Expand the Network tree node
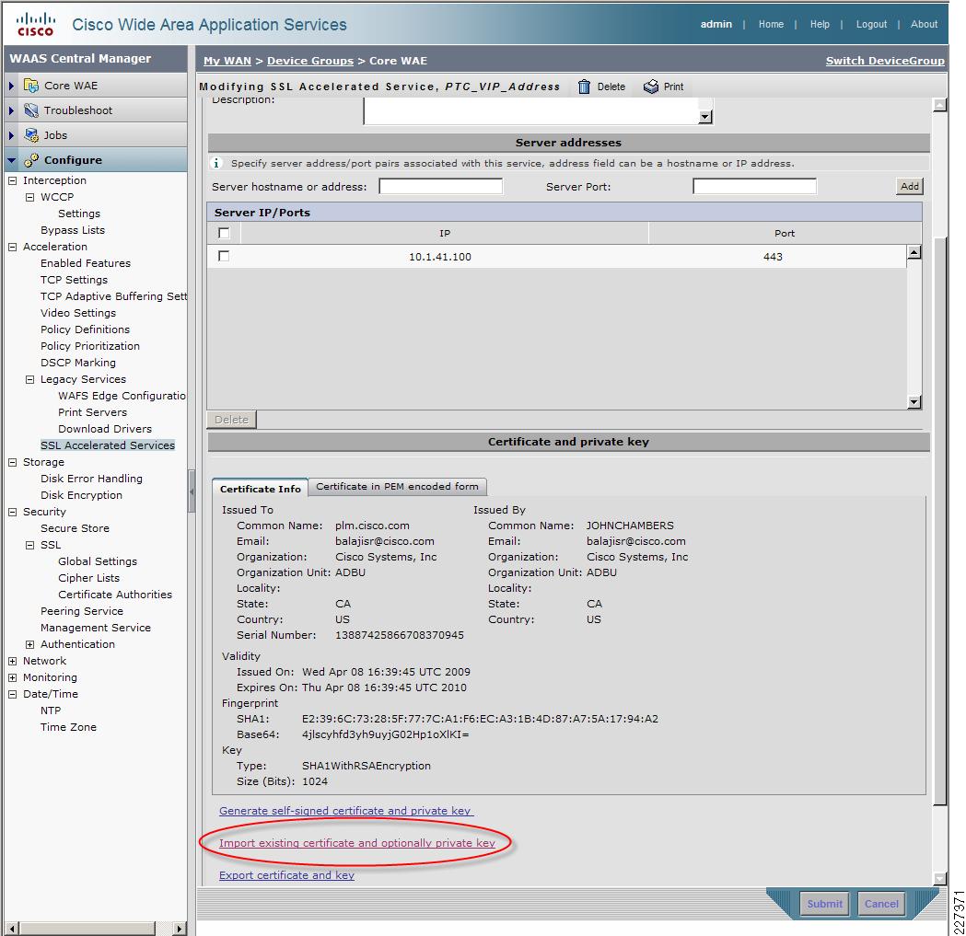 click(12, 661)
